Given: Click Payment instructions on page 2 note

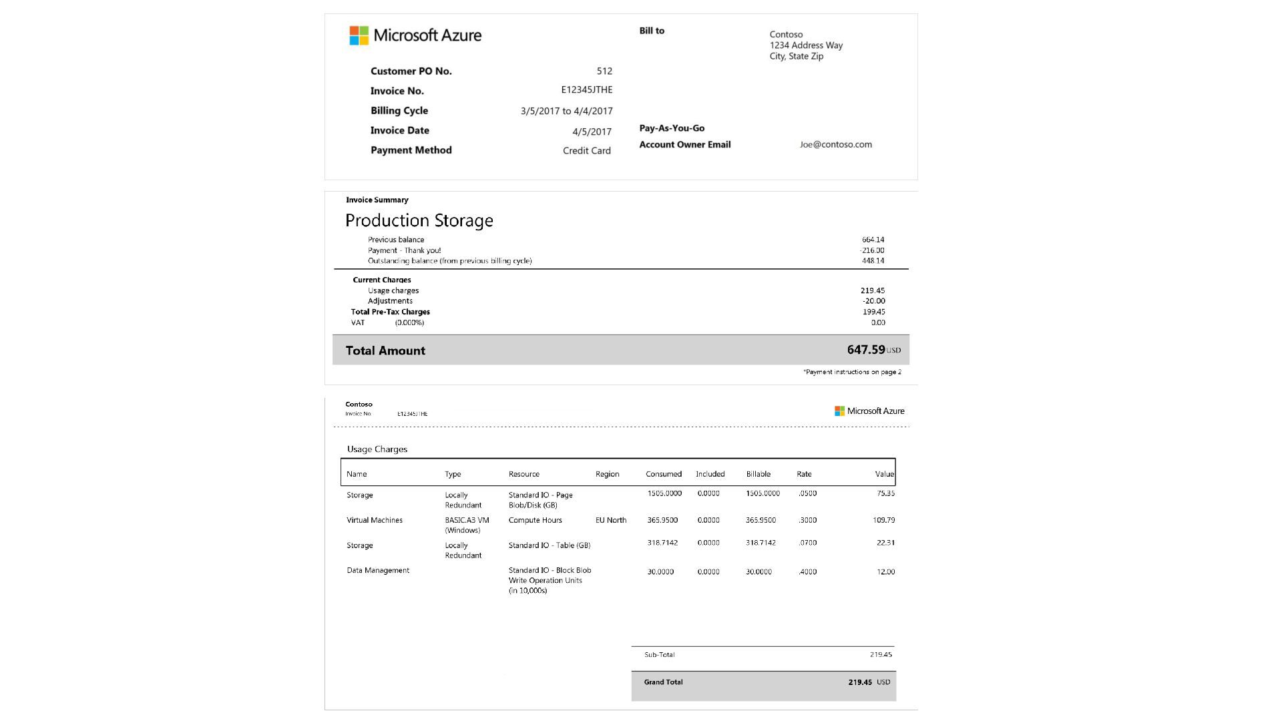Looking at the screenshot, I should tap(852, 372).
